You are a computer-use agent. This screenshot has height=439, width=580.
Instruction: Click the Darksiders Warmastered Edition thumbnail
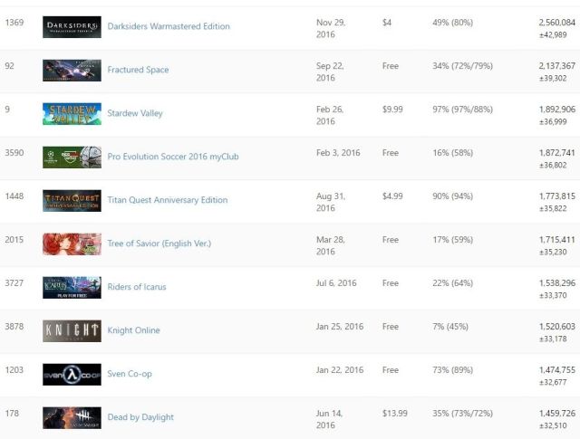pyautogui.click(x=72, y=27)
